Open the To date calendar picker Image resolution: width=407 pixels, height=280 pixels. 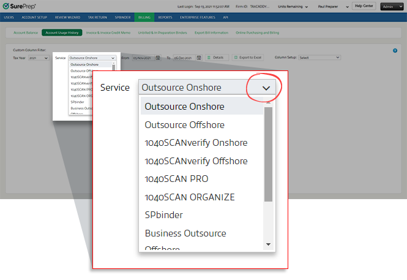[200, 57]
